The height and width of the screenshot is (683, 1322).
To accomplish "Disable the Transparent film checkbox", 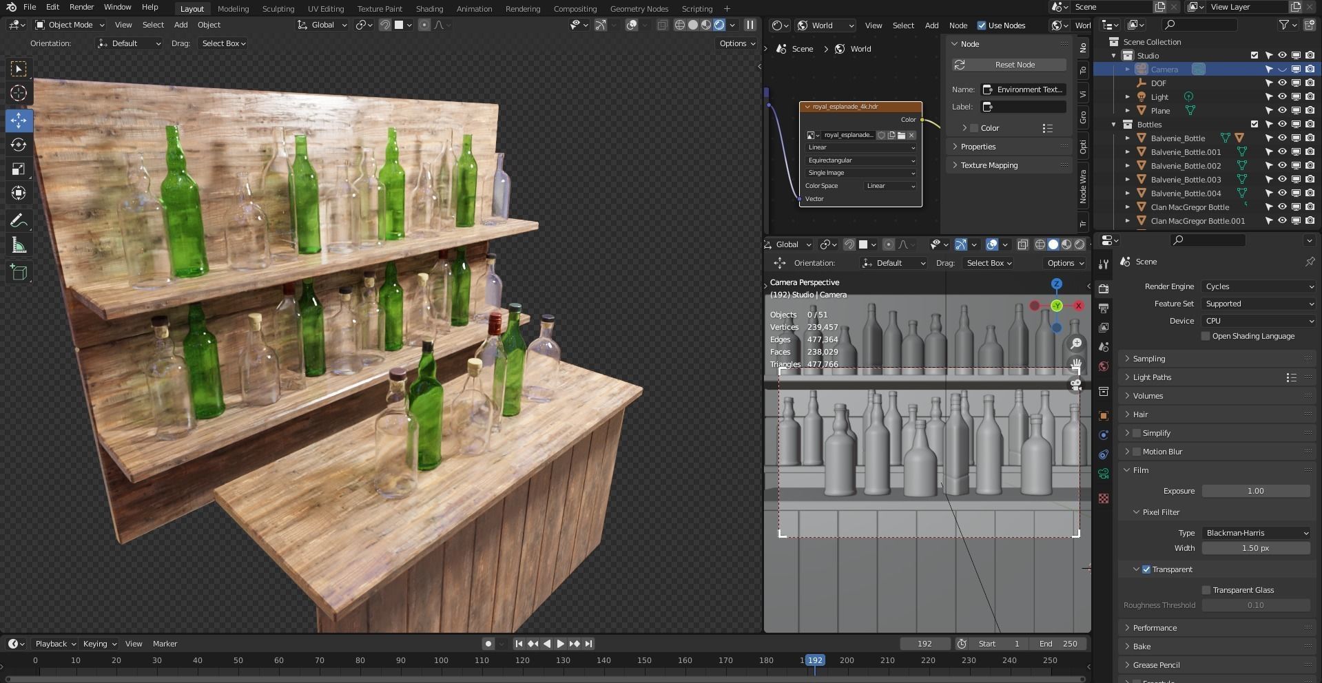I will click(1146, 569).
